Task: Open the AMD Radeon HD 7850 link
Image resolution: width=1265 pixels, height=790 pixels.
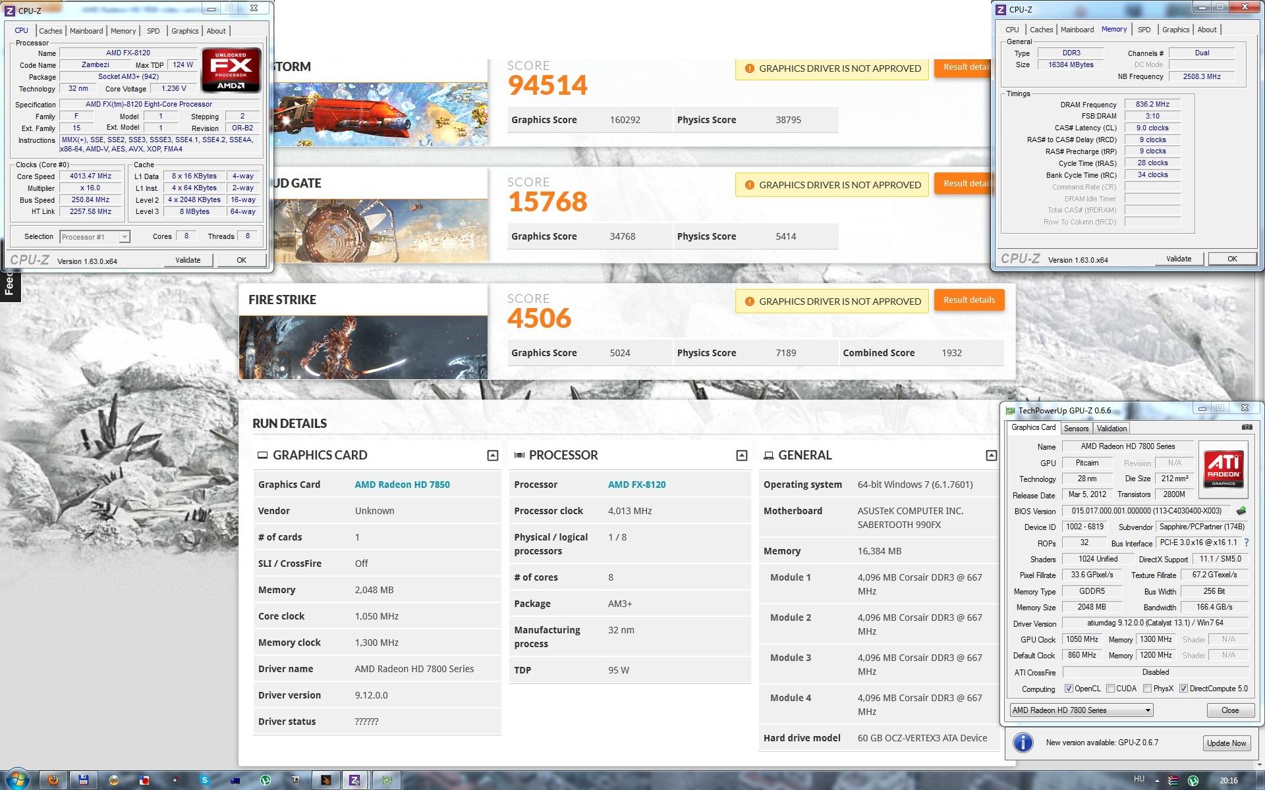Action: click(x=402, y=485)
